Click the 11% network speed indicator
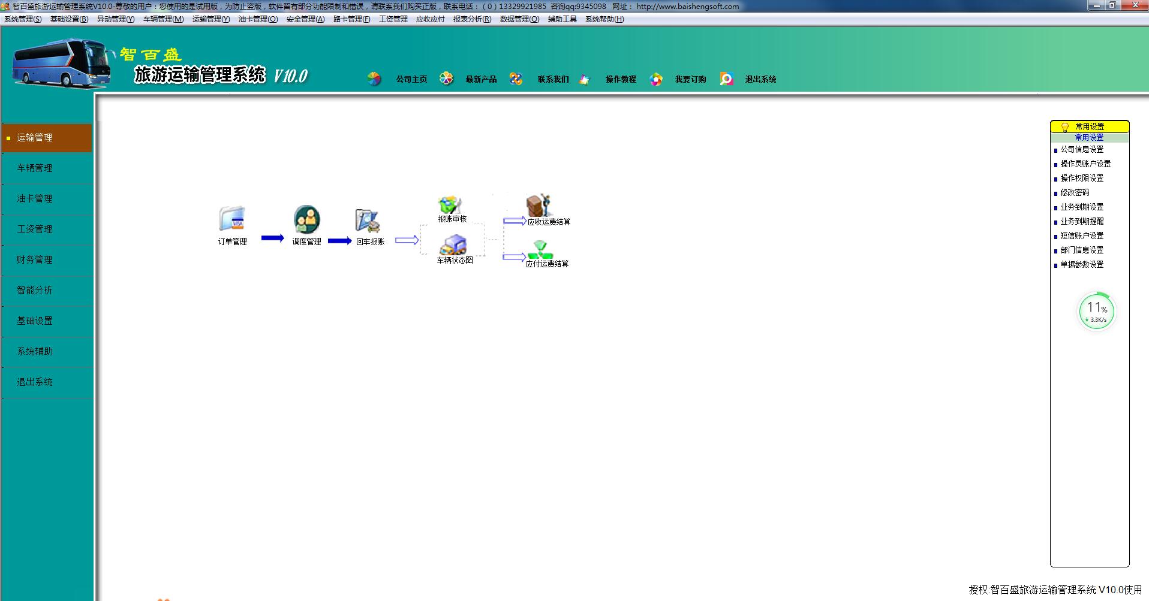Viewport: 1149px width, 601px height. (1097, 311)
